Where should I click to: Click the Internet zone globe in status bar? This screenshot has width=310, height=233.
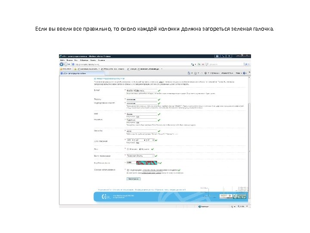pyautogui.click(x=200, y=206)
